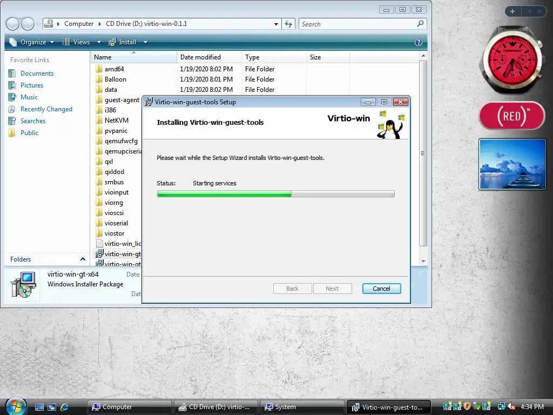553x415 pixels.
Task: Open the Windows Start orb
Action: pyautogui.click(x=16, y=406)
